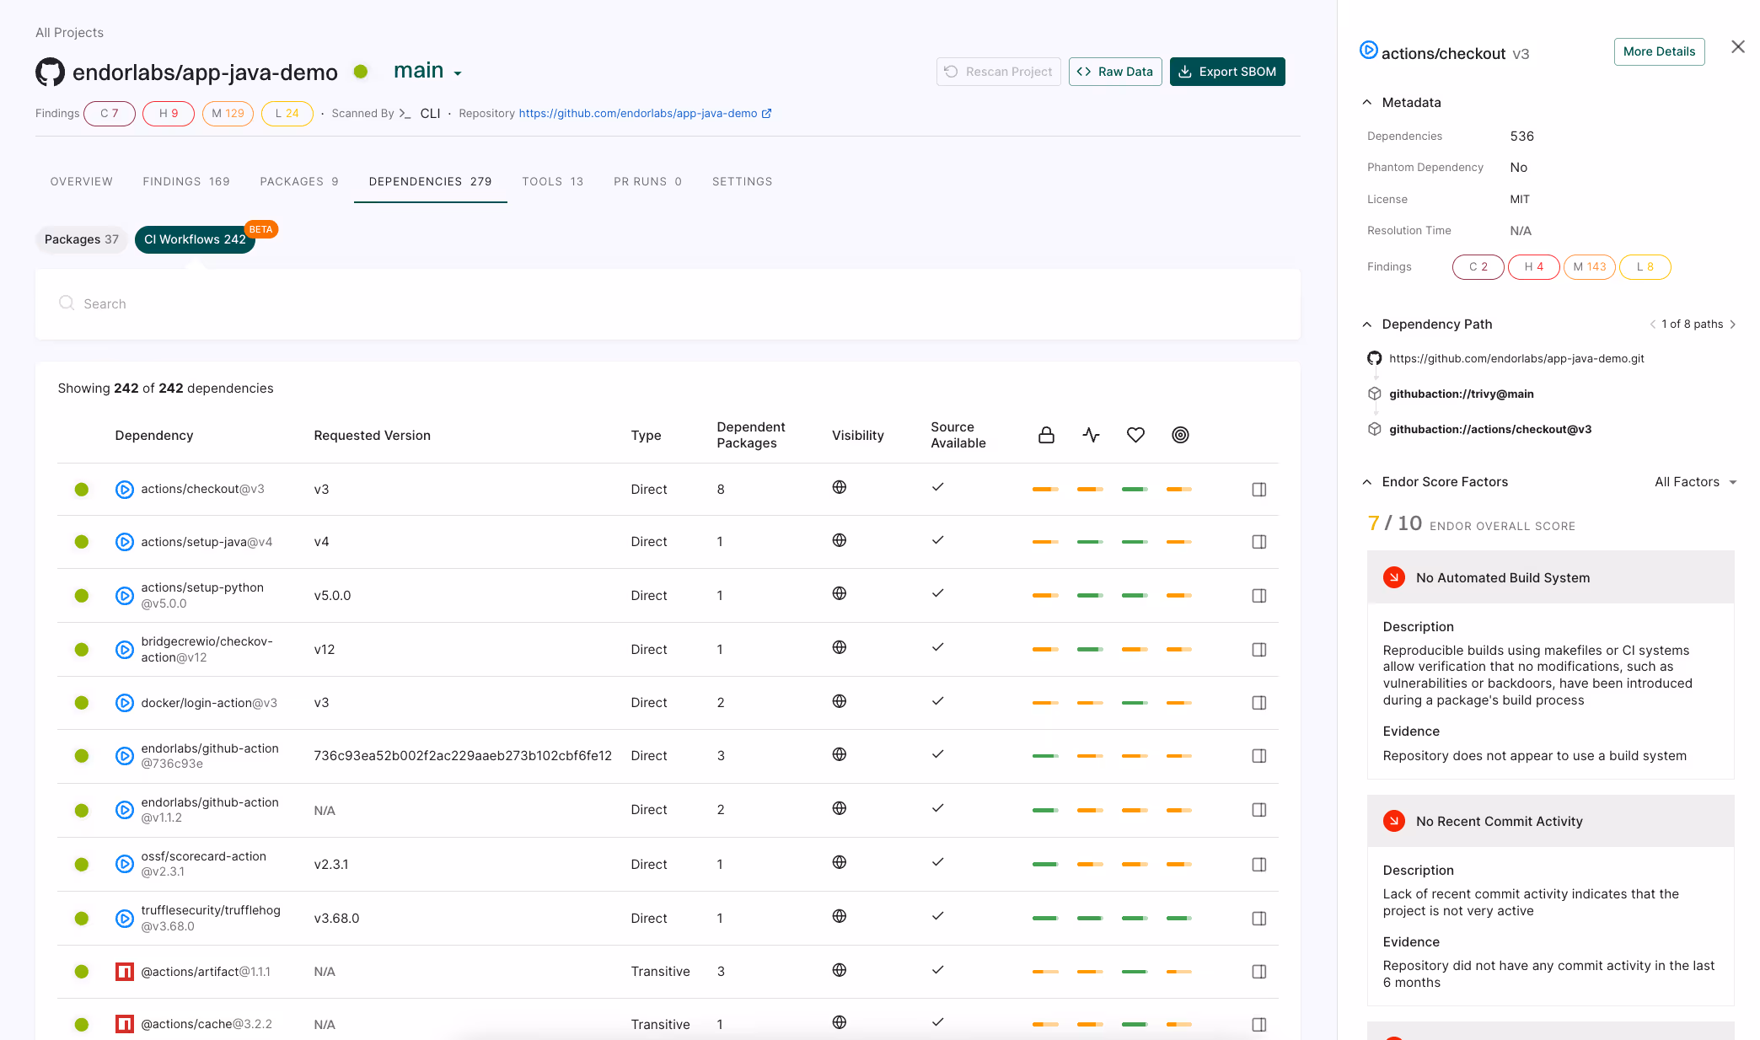Click panel's M 143 findings badge
The width and height of the screenshot is (1760, 1040).
point(1590,267)
